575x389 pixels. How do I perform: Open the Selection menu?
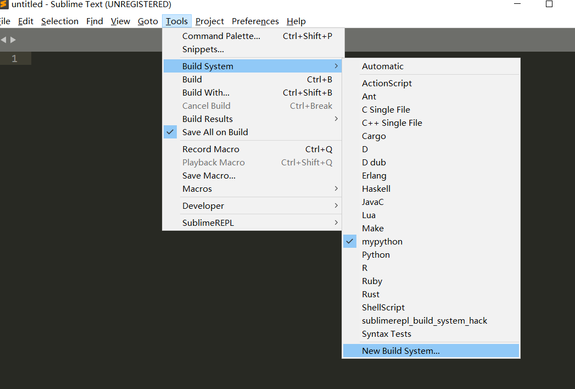tap(60, 21)
